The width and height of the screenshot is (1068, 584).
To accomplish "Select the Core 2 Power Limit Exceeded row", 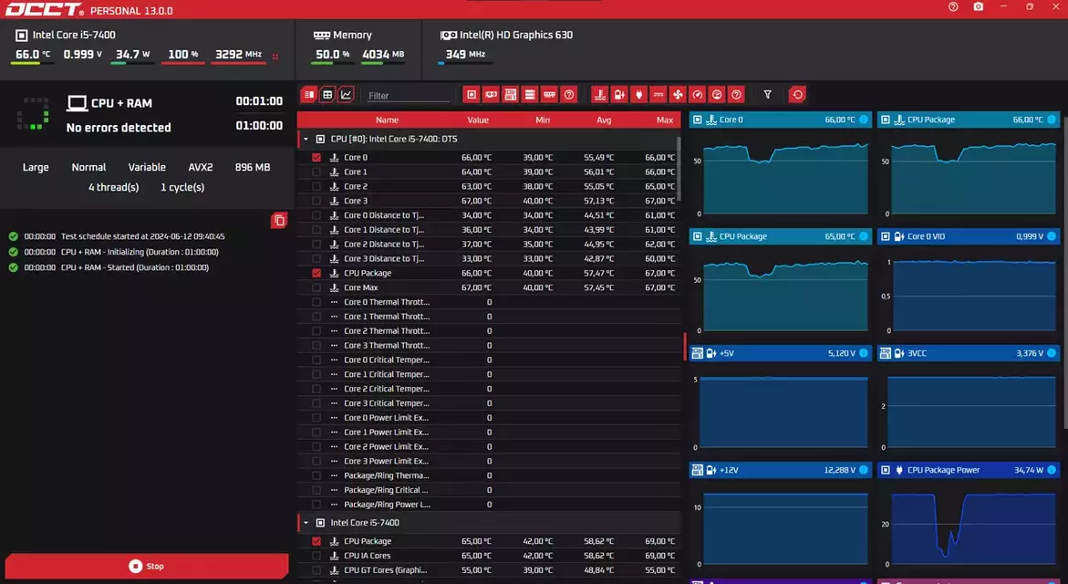I will [488, 446].
